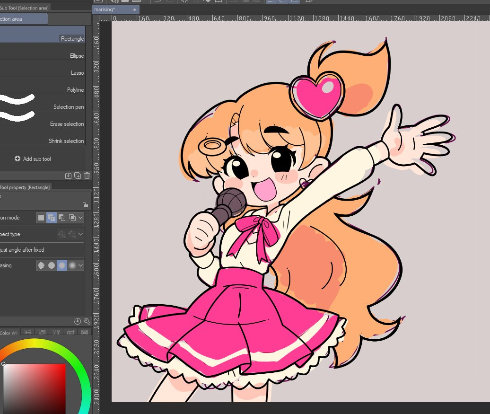
Task: Expand the selection mode dropdown arrow
Action: point(81,218)
